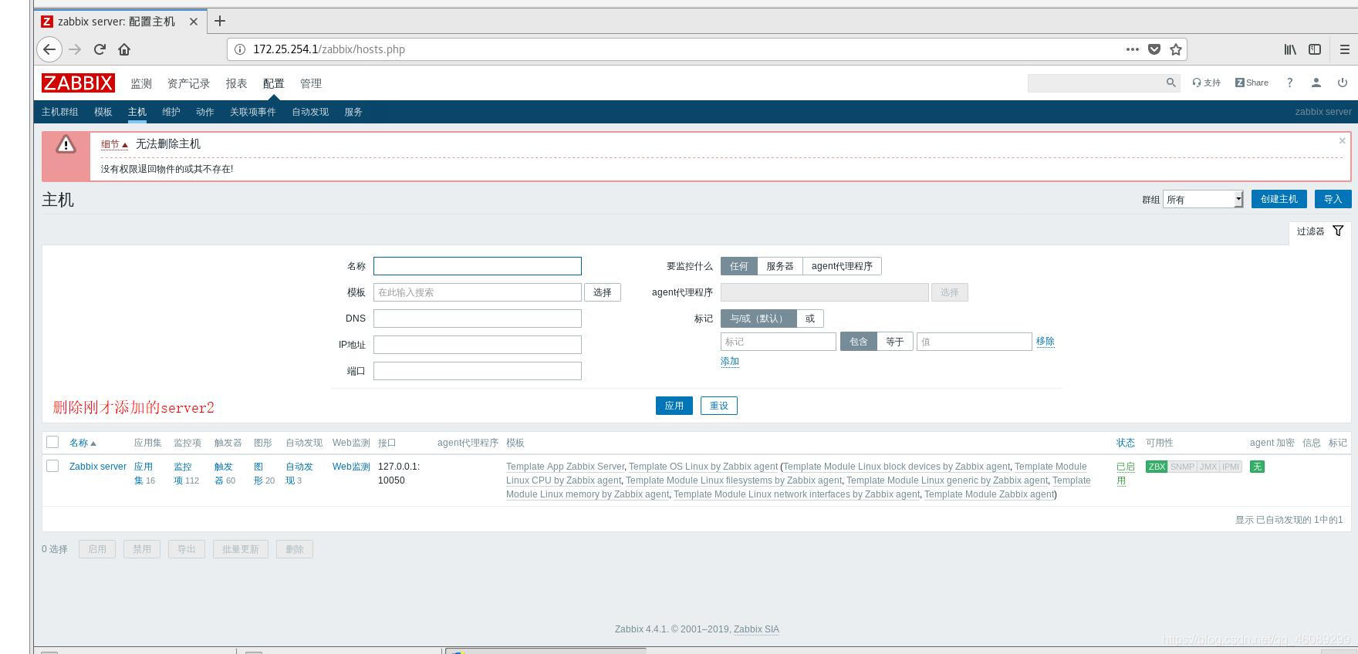Apply the filter with 应用 button
Viewport: 1358px width, 654px height.
pos(674,406)
